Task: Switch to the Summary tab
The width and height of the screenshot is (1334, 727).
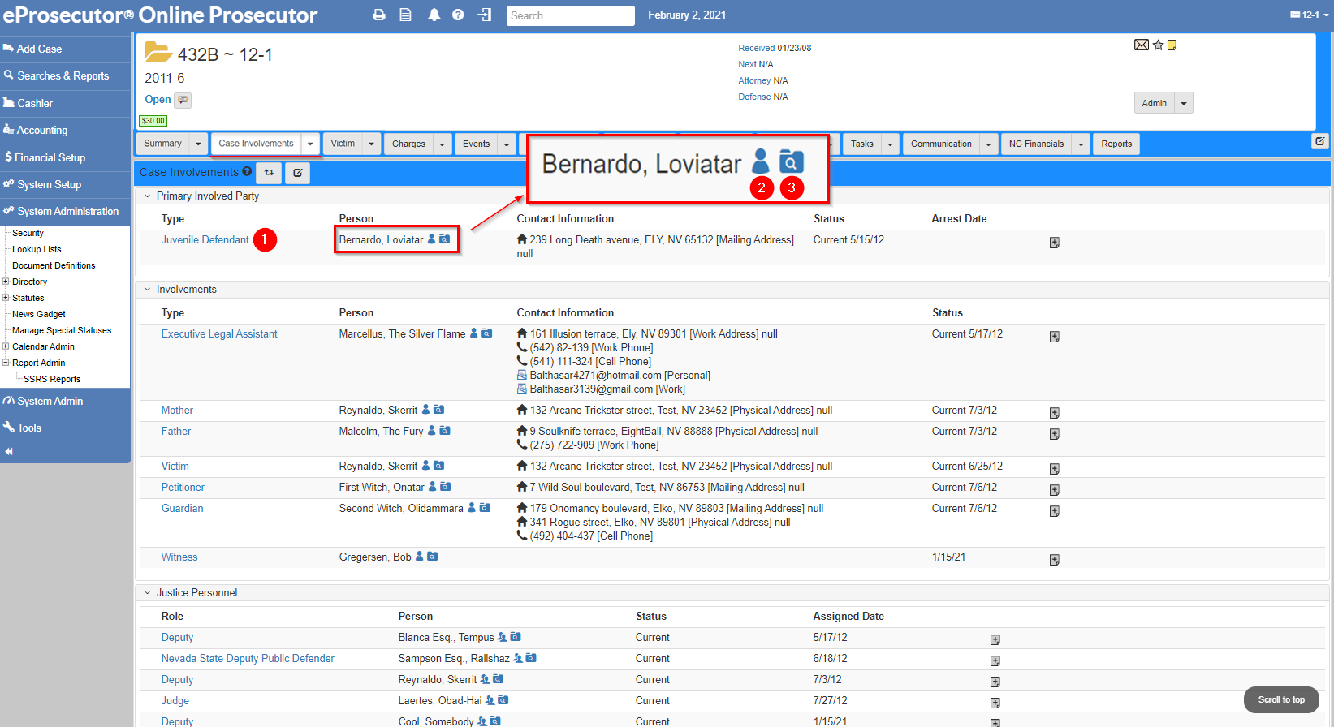Action: tap(162, 144)
